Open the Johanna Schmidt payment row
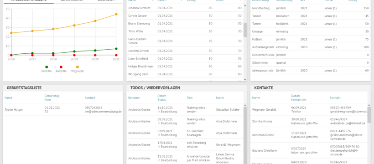 185,8
